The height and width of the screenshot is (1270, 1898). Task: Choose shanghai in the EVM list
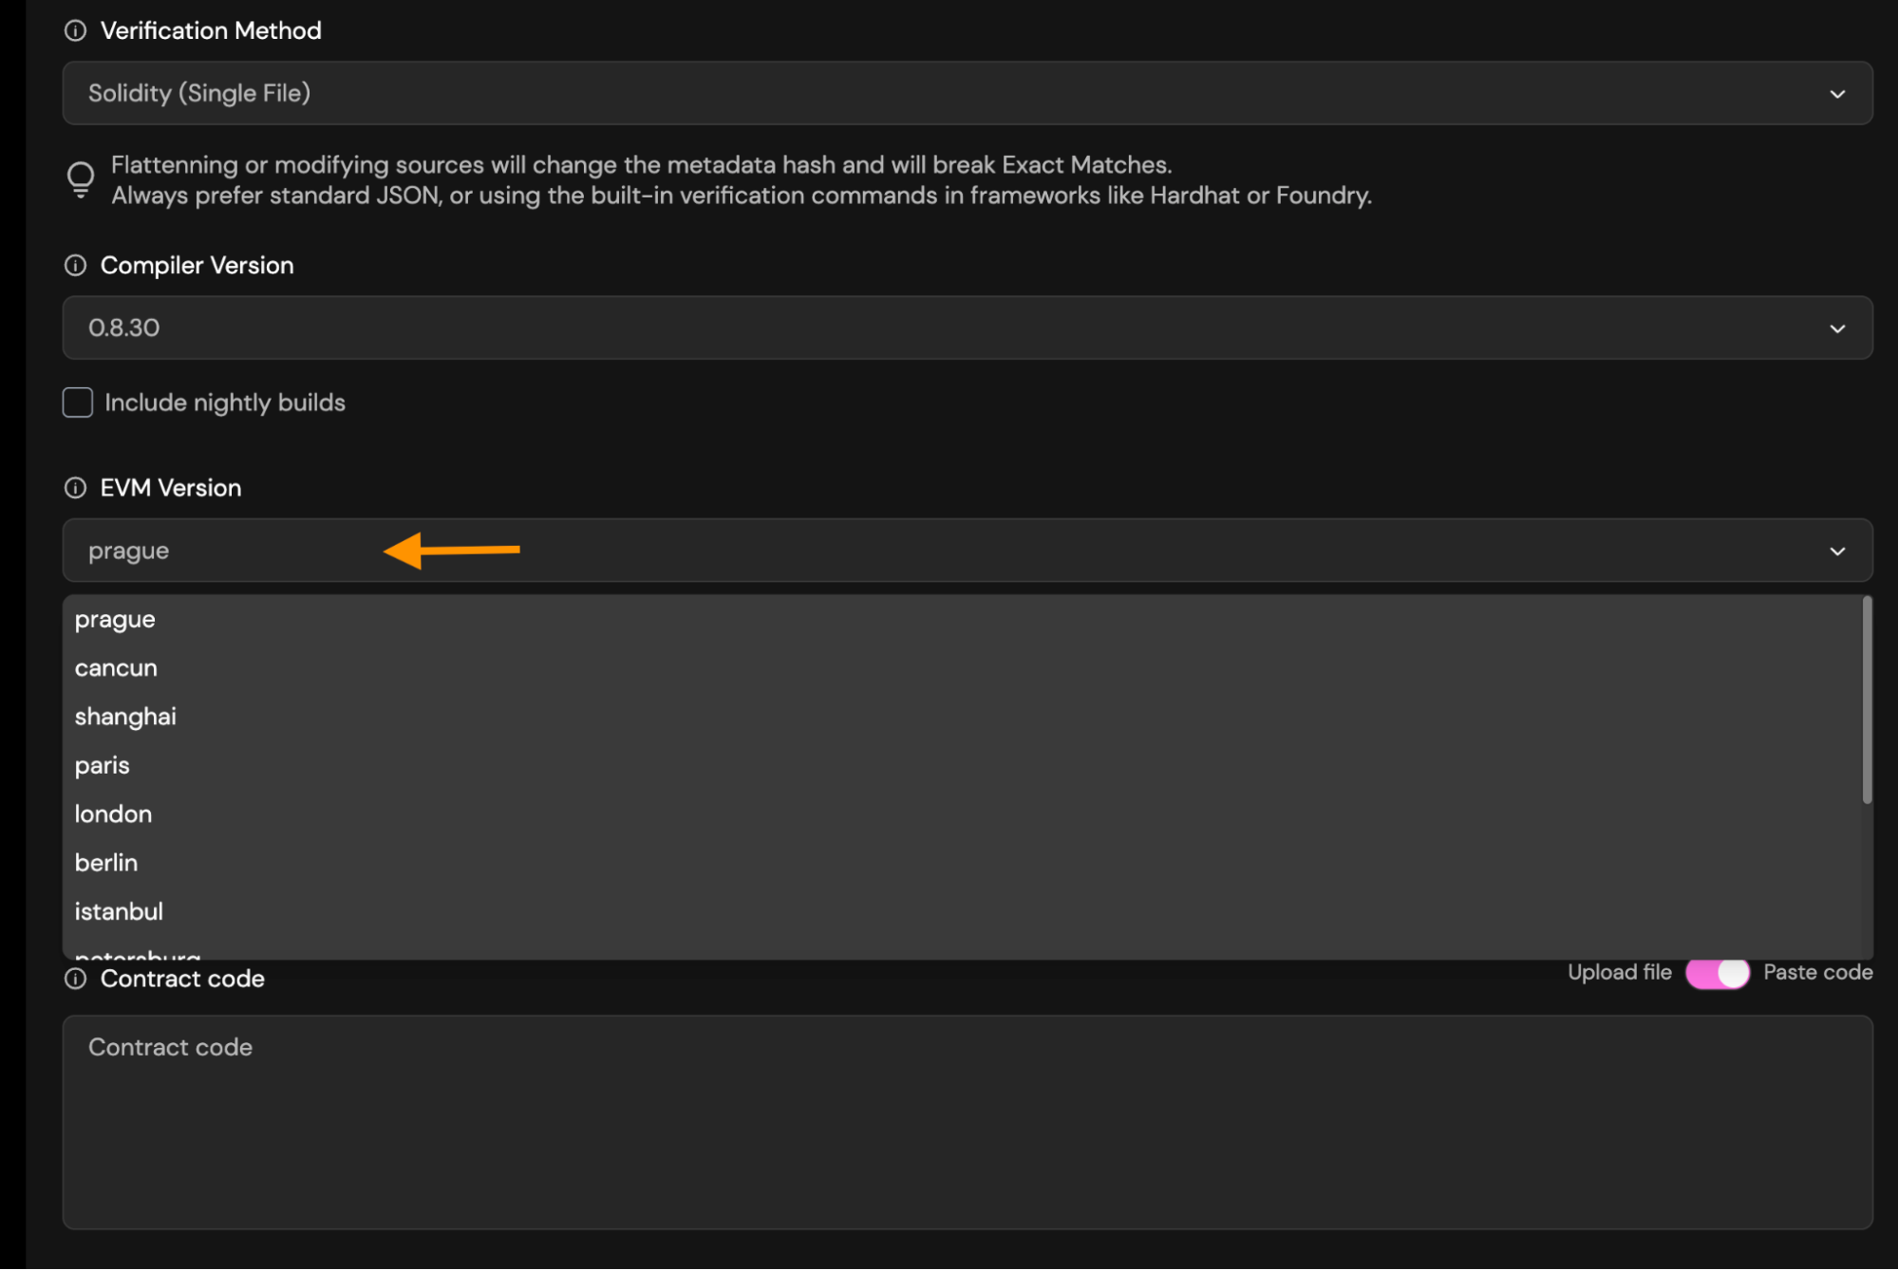click(x=125, y=717)
